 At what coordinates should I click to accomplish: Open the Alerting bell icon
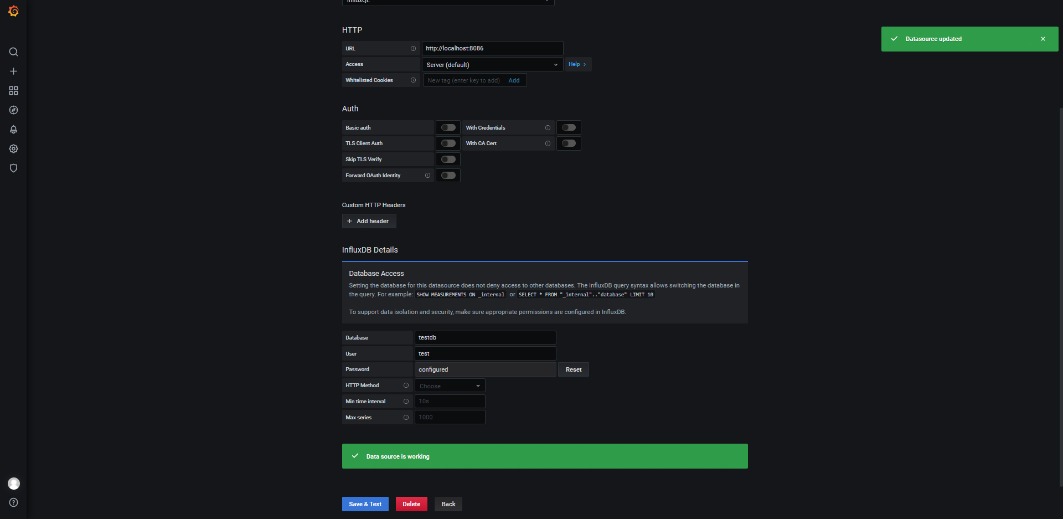[13, 130]
